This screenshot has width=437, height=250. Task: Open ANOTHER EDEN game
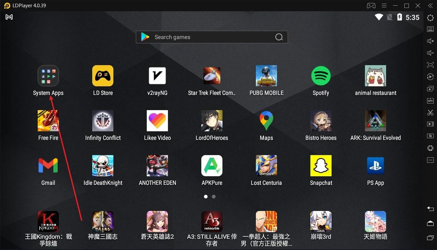click(157, 166)
